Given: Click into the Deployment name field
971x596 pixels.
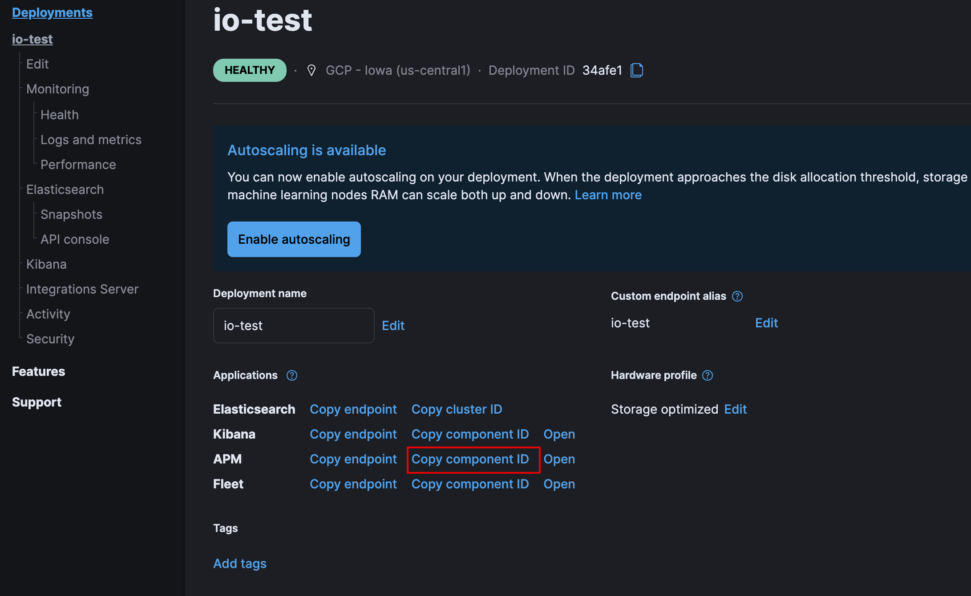Looking at the screenshot, I should click(x=294, y=326).
